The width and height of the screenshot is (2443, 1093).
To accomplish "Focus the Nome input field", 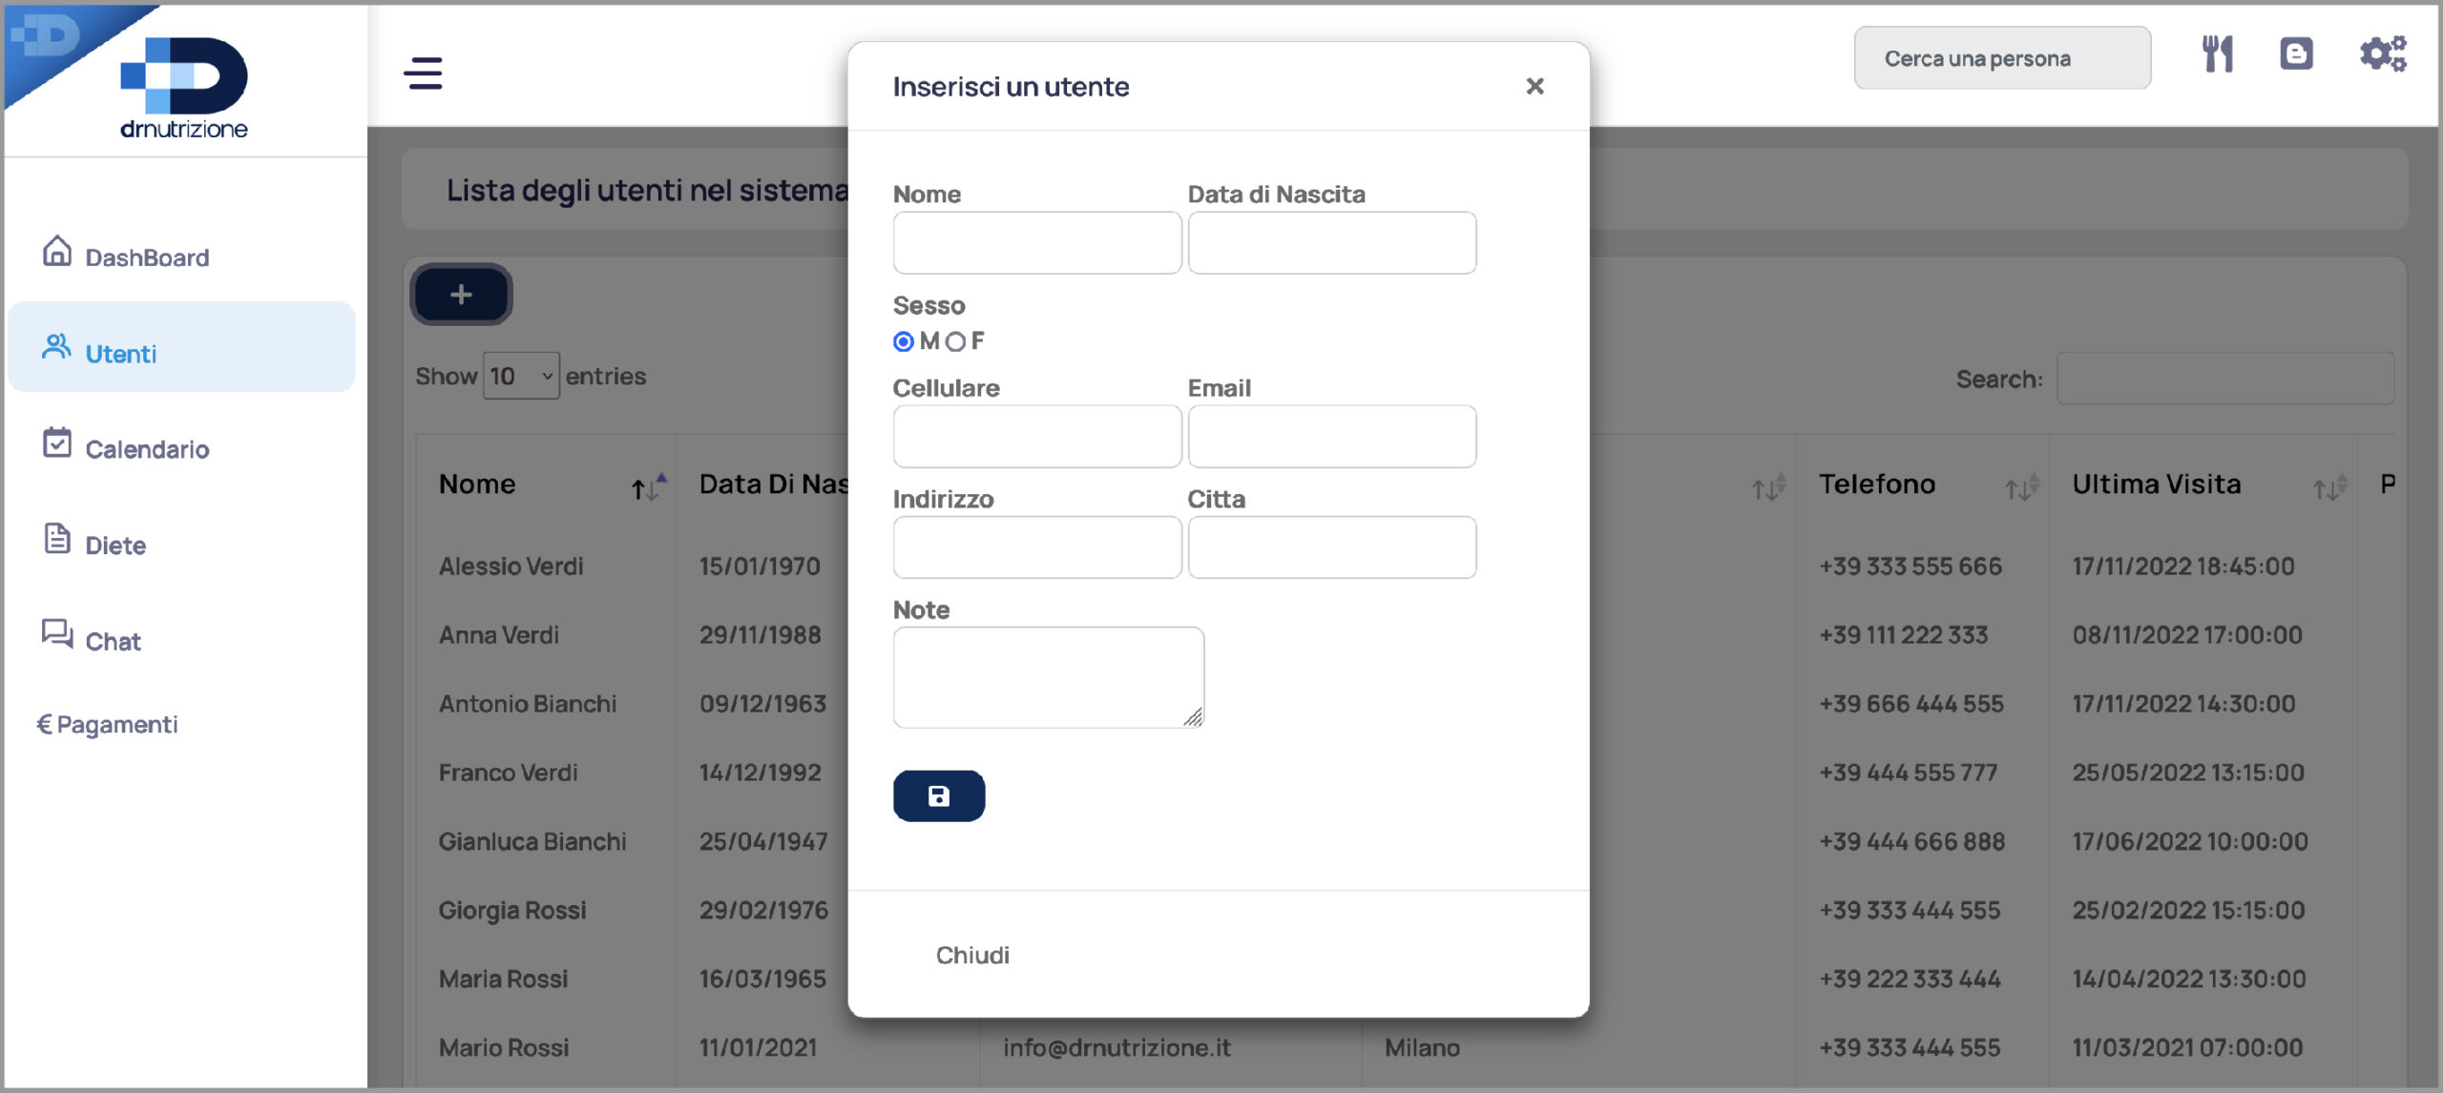I will [1037, 243].
